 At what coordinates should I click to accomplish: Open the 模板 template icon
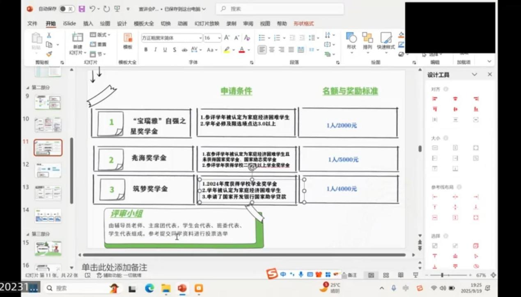128,41
